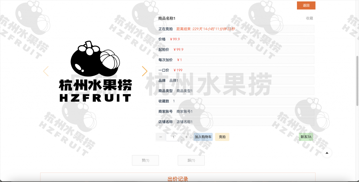Show previous product image arrow
This screenshot has height=182, width=359.
point(46,71)
